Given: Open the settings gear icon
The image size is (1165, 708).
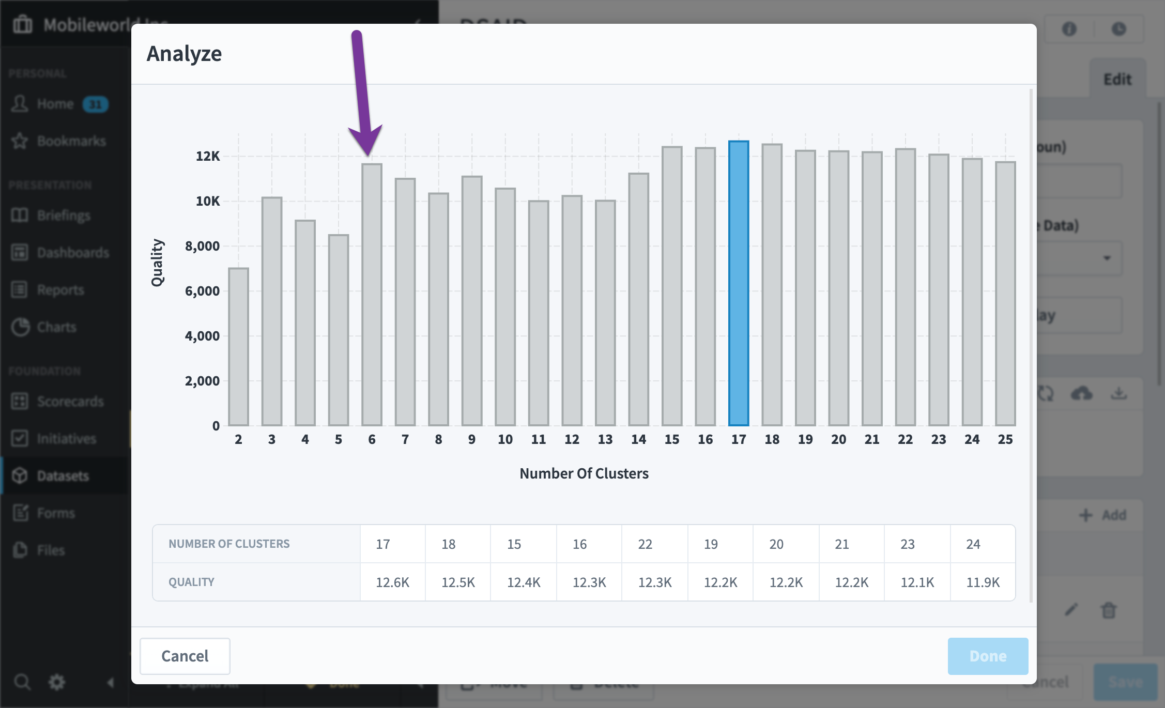Looking at the screenshot, I should click(x=56, y=682).
